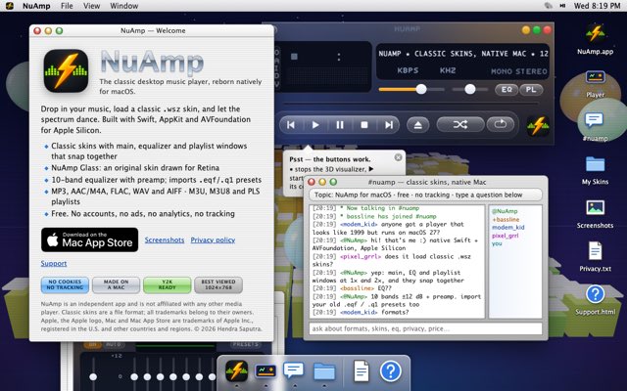Open NuAmp.app desktop icon
The image size is (627, 391).
tap(595, 39)
